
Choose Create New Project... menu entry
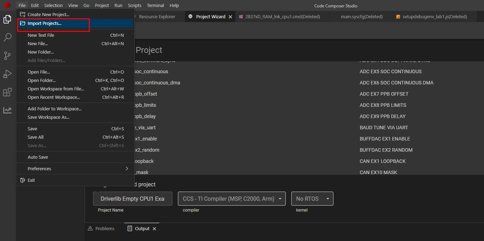click(x=75, y=14)
